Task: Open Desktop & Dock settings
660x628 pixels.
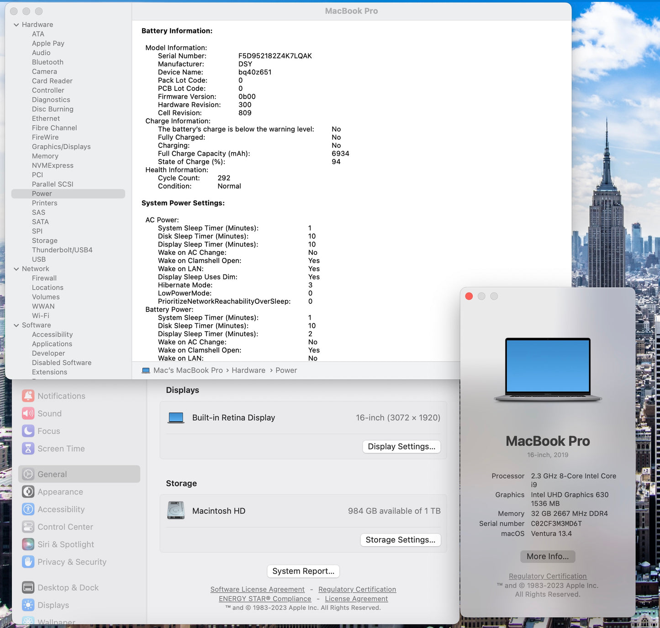Action: pos(68,587)
